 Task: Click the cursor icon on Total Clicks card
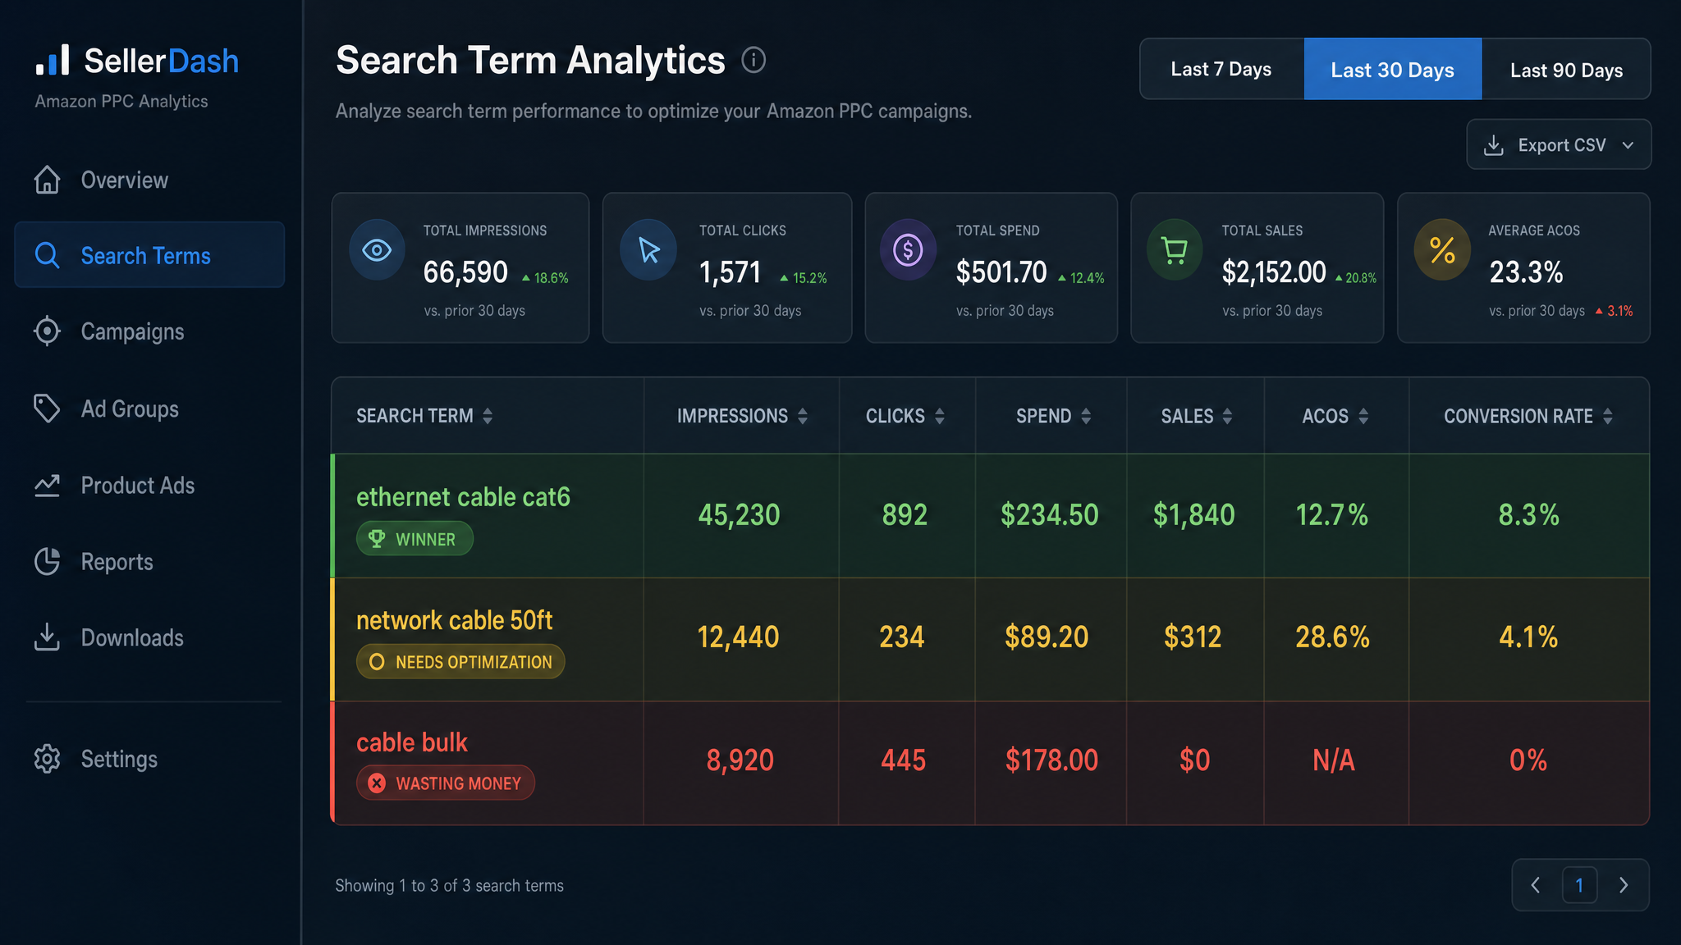click(x=648, y=250)
